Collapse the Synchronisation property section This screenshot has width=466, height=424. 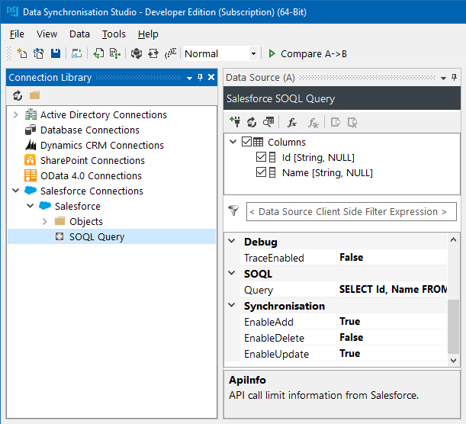pyautogui.click(x=232, y=305)
